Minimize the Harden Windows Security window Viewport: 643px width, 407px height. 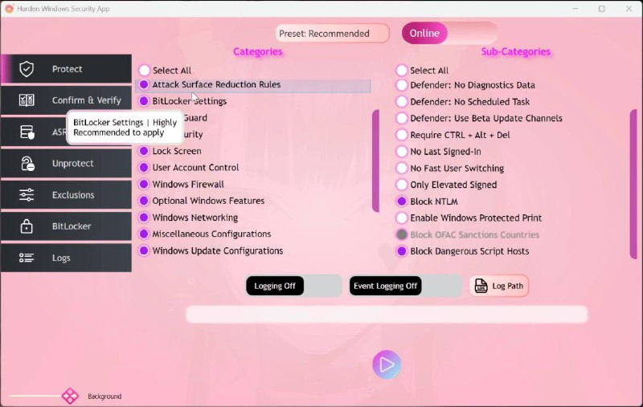(x=575, y=9)
